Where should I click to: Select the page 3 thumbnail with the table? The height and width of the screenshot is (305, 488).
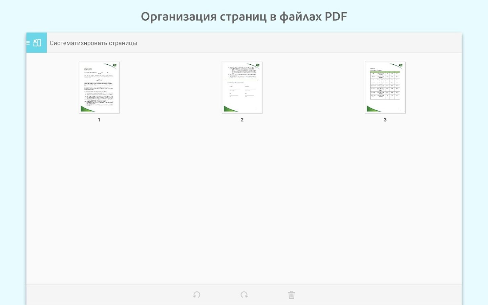(x=385, y=87)
